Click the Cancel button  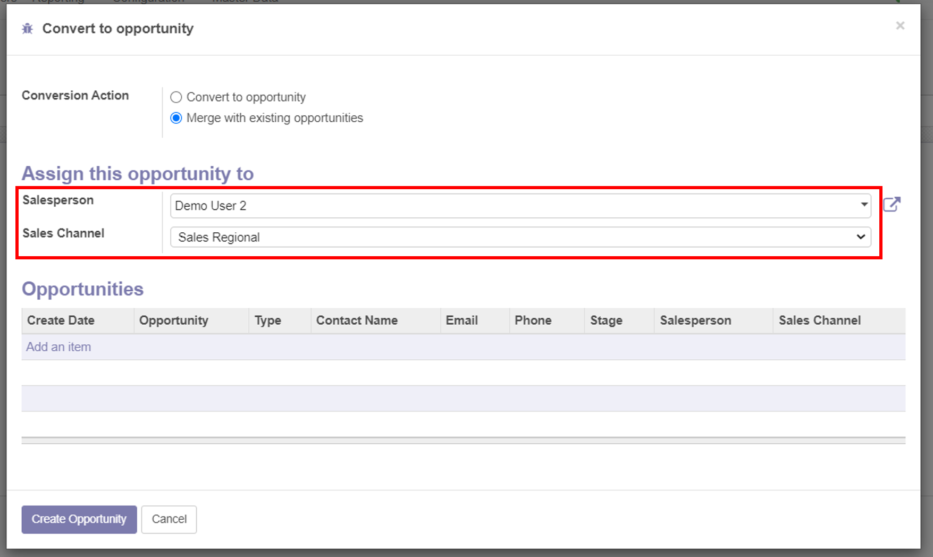(169, 519)
